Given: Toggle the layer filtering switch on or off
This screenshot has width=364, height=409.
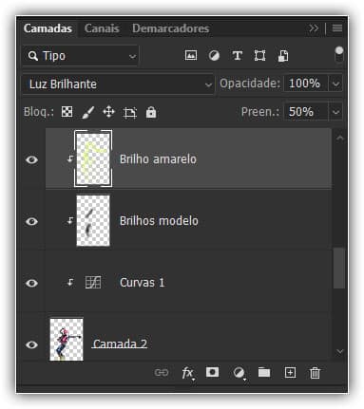Looking at the screenshot, I should pos(339,54).
